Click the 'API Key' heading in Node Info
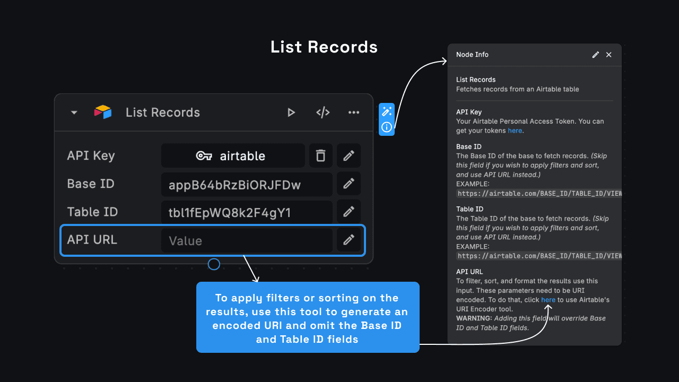Image resolution: width=679 pixels, height=382 pixels. (x=469, y=112)
